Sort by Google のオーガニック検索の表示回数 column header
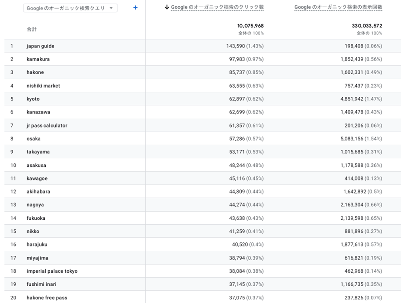This screenshot has height=303, width=401. (x=338, y=7)
